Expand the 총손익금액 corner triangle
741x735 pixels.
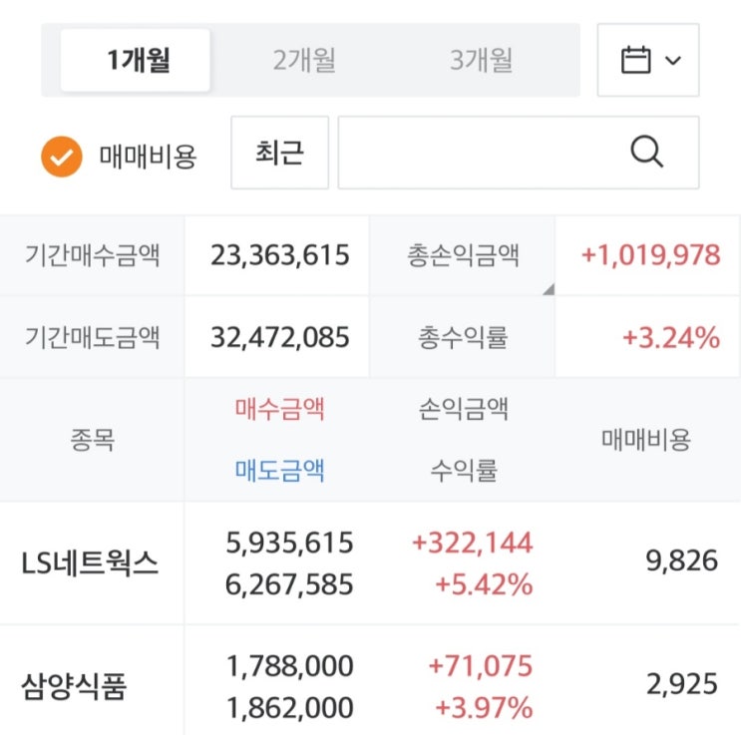point(547,289)
